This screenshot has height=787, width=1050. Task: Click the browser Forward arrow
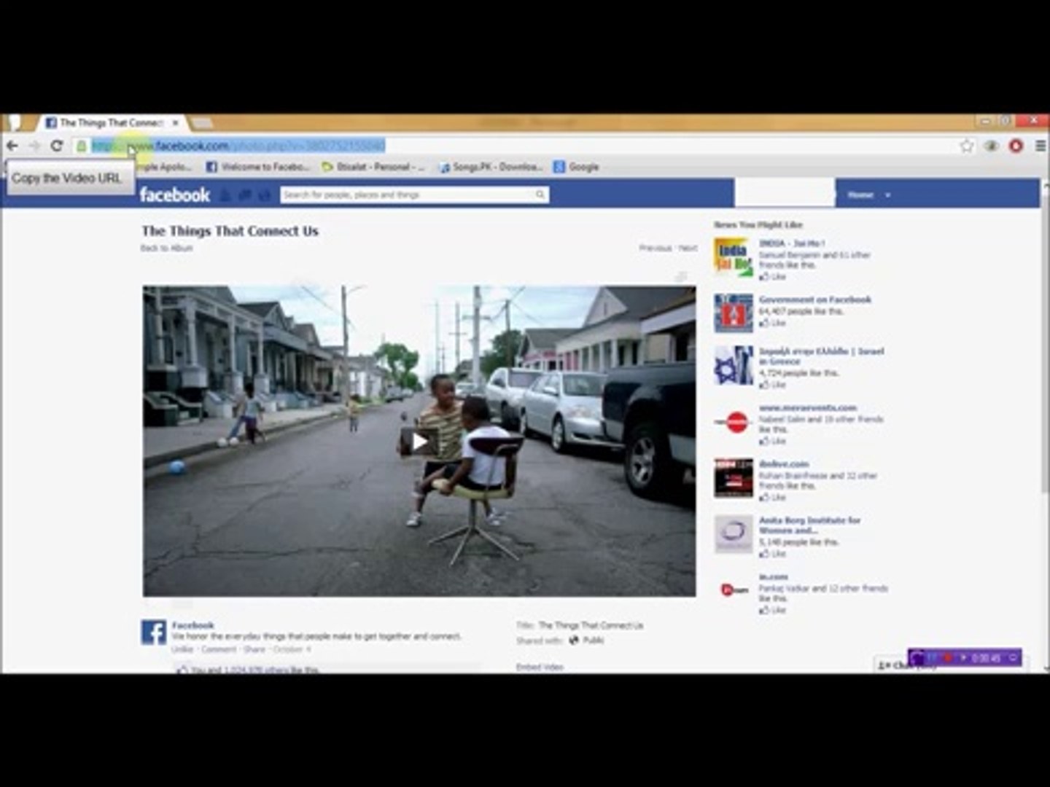coord(34,146)
